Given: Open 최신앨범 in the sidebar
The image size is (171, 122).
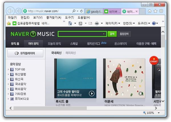Looking at the screenshot, I should 21,74.
